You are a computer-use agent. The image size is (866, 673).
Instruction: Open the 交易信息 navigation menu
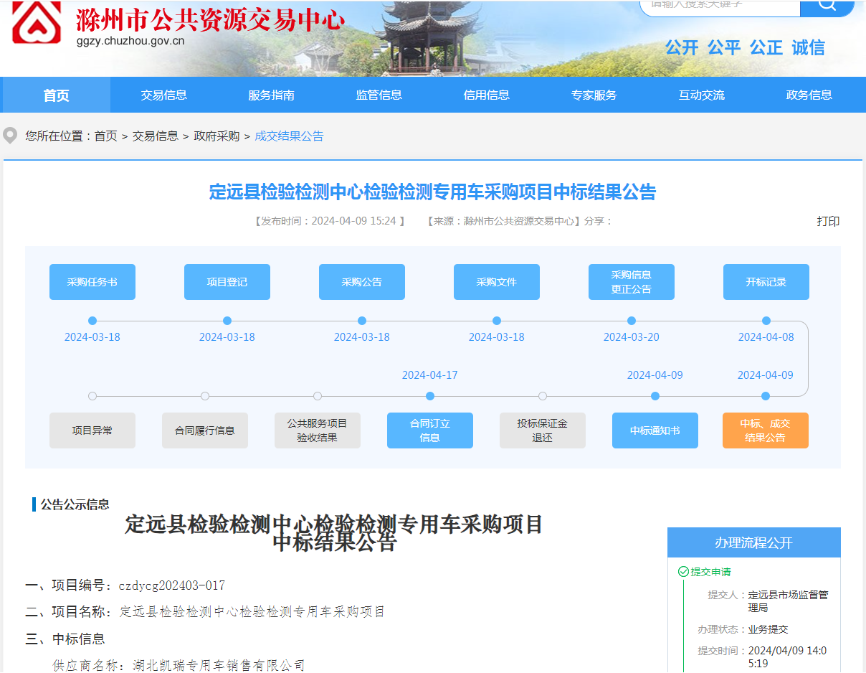pyautogui.click(x=163, y=95)
